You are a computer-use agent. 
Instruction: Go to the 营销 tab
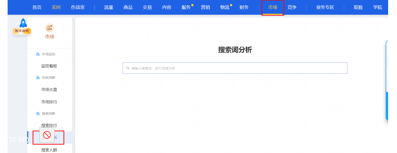pos(205,7)
